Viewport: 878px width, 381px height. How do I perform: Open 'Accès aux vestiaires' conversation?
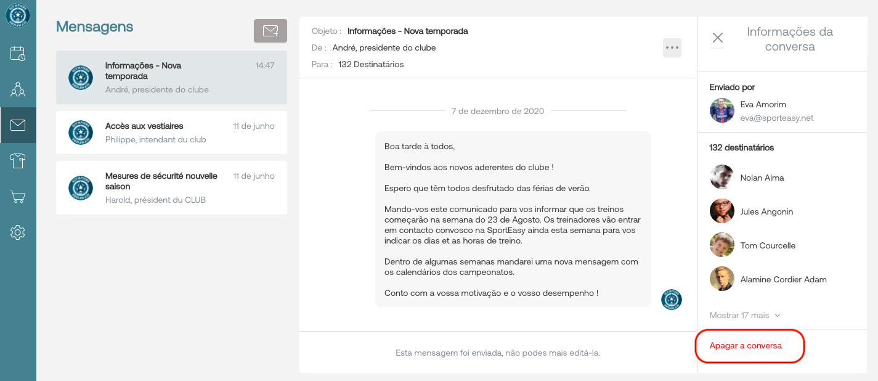[x=171, y=133]
